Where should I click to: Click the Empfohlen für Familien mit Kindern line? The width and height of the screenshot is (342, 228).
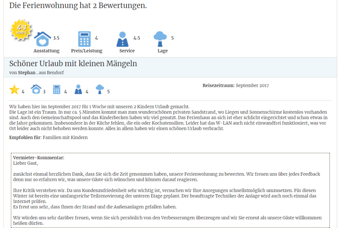[48, 137]
